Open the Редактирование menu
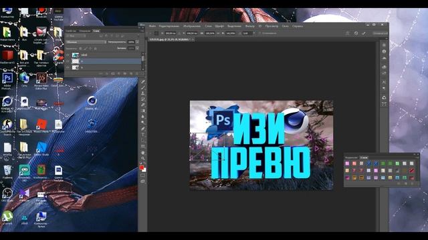 pyautogui.click(x=169, y=26)
